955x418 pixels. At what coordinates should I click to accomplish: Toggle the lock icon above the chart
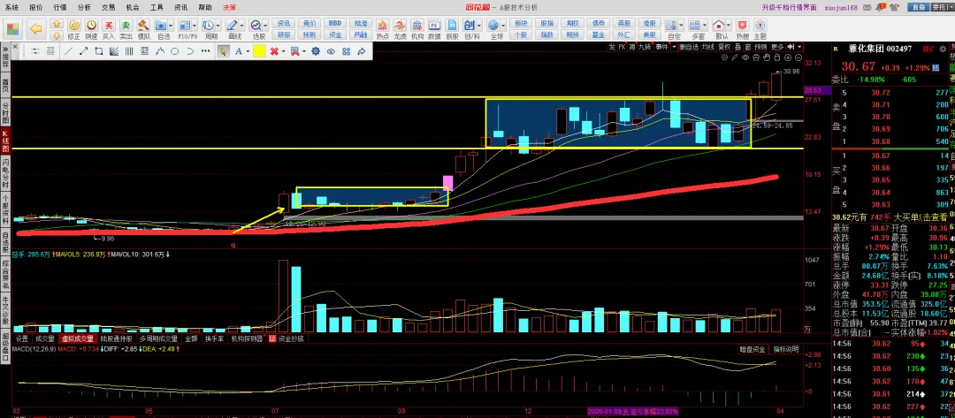(777, 57)
